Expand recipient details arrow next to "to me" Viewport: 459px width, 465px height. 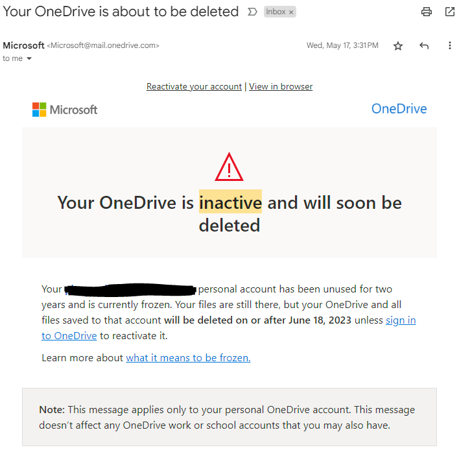click(x=29, y=58)
